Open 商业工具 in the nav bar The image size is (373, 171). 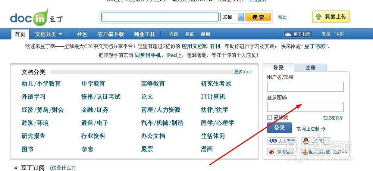click(x=144, y=34)
